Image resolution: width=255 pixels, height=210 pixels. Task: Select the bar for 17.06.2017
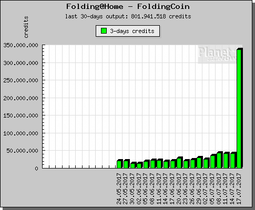point(173,164)
